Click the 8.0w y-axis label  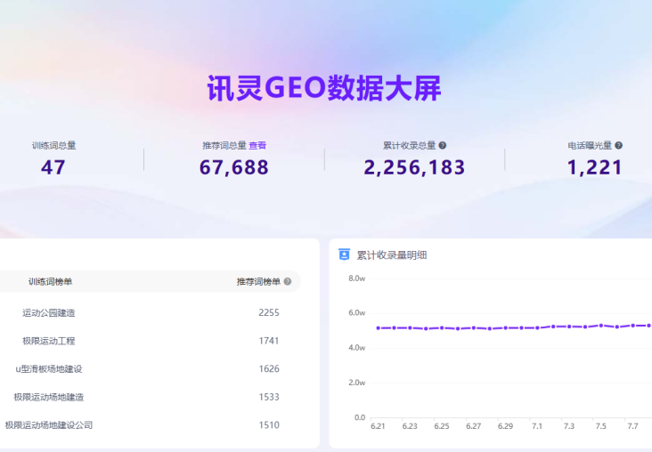(357, 278)
